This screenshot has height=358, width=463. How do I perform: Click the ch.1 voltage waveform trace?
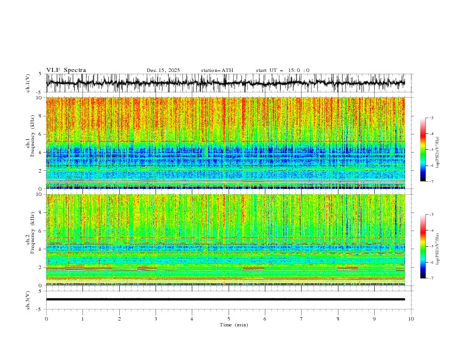click(225, 83)
